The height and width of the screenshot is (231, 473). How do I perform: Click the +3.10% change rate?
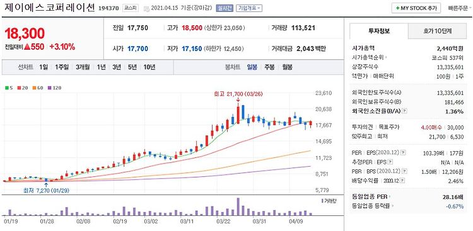pos(62,47)
